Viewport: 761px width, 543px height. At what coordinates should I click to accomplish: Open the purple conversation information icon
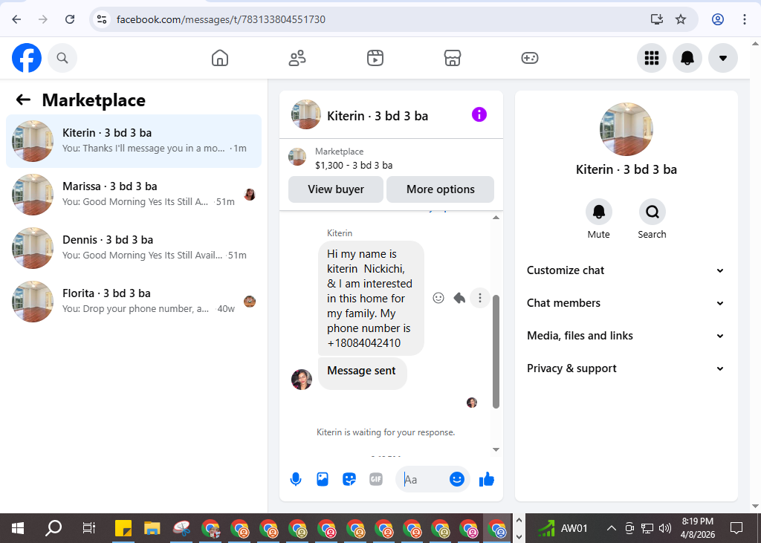click(x=479, y=115)
